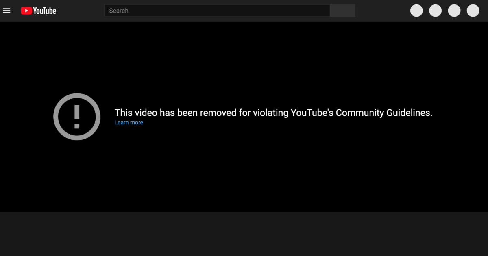The height and width of the screenshot is (256, 488).
Task: Click the exclamation mark inside the circle
Action: pos(77,116)
